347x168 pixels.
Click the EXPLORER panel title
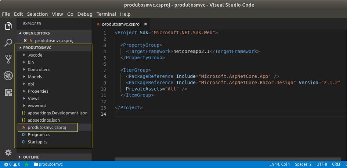32,24
